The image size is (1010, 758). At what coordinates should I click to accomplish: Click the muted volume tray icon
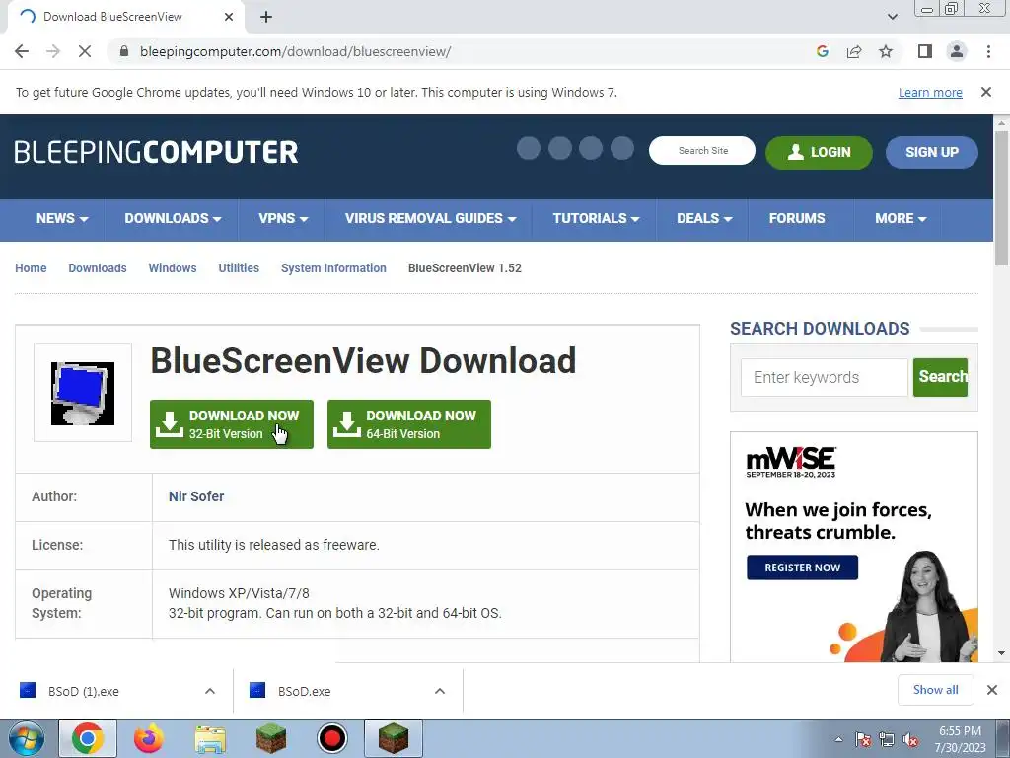point(910,740)
